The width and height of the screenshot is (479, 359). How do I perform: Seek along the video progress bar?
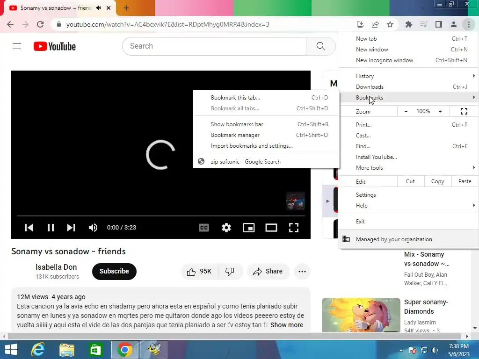click(x=161, y=215)
